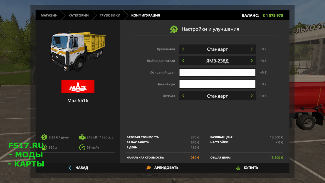The width and height of the screenshot is (325, 183).
Task: Click the В ДЕНЬ value 135 €
Action: (x=195, y=147)
